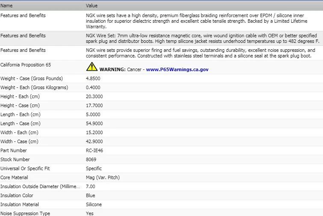Select the Length - Case value 54.9000
Image resolution: width=323 pixels, height=216 pixels.
click(x=95, y=123)
